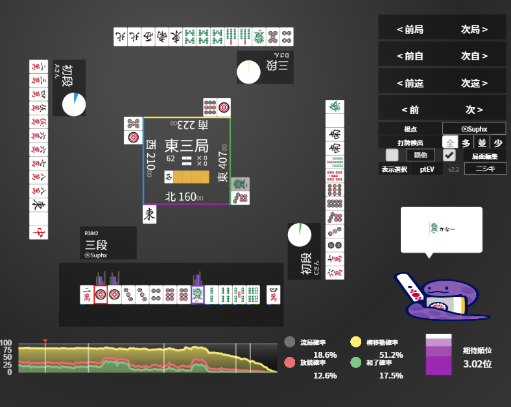Select the 4-sou tile in hand

[x=225, y=295]
